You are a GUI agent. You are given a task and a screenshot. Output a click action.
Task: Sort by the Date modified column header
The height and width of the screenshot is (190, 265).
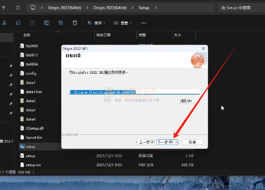tap(103, 35)
